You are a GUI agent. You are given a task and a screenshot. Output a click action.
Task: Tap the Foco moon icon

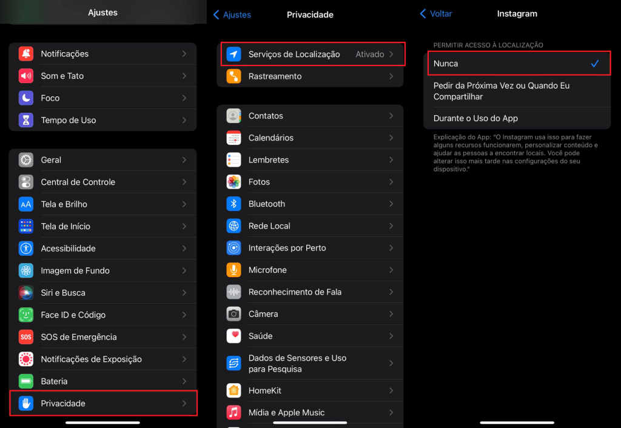26,98
